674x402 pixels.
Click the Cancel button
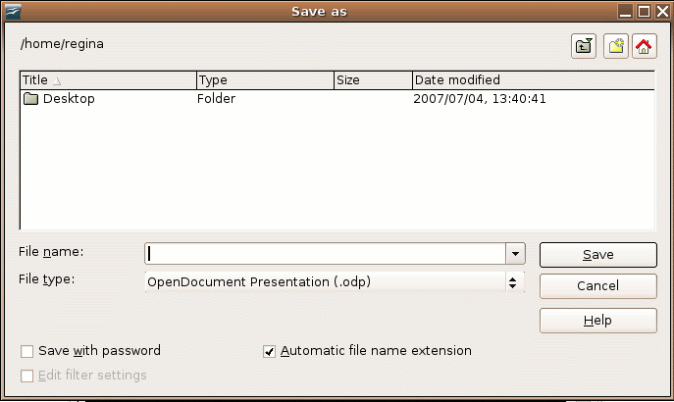(x=597, y=286)
